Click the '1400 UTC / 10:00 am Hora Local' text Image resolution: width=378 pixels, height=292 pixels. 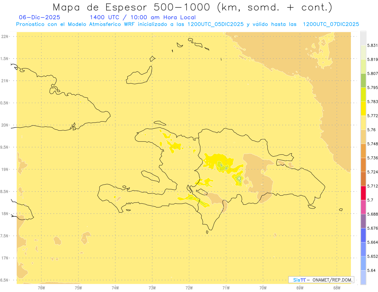coord(143,18)
